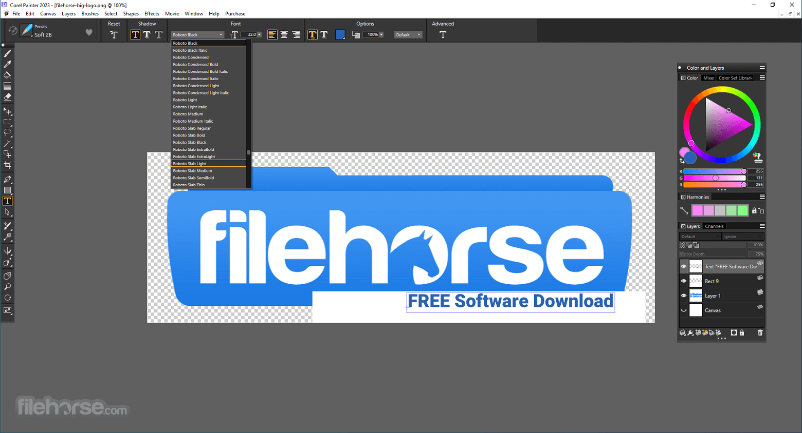The image size is (802, 433).
Task: Select the Text tool in toolbox
Action: (x=8, y=201)
